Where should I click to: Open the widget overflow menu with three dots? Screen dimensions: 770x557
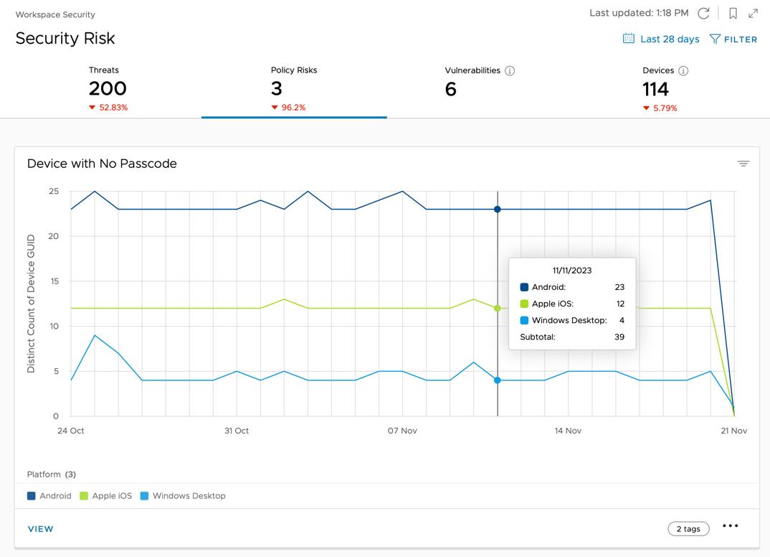click(x=730, y=525)
